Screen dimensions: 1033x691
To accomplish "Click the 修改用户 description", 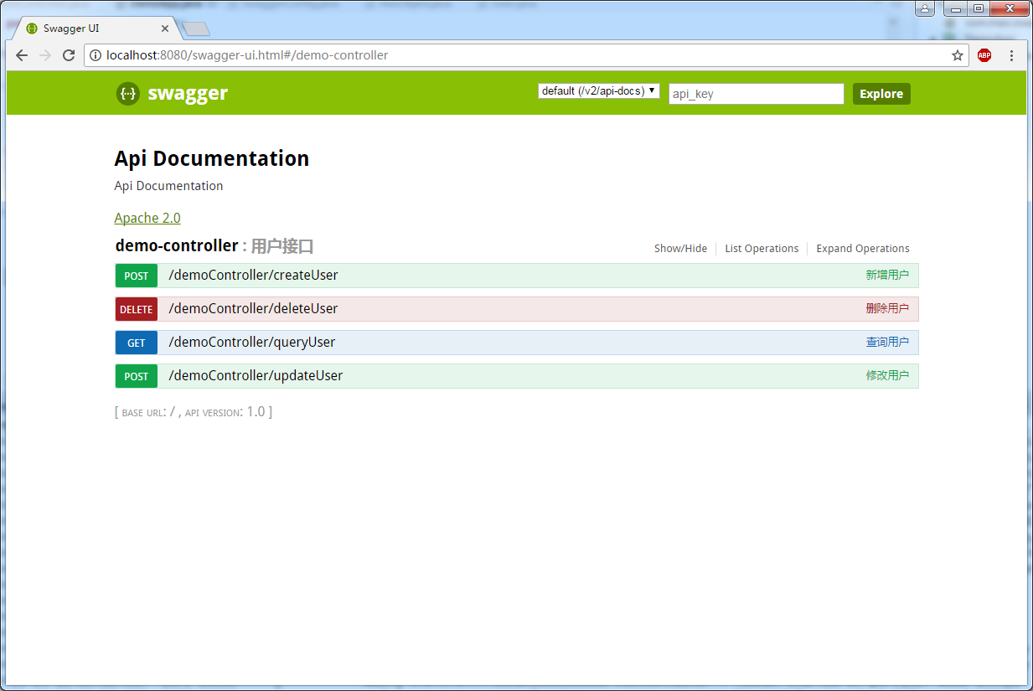I will [887, 375].
